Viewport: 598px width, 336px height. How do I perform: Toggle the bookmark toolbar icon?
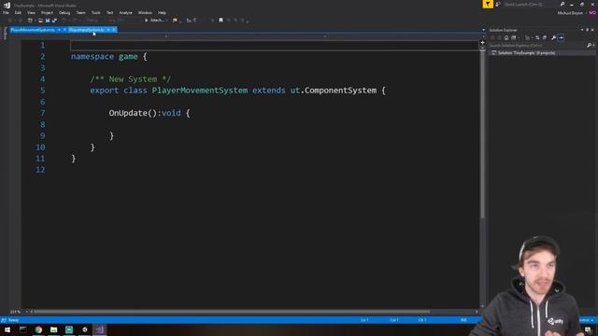pos(221,21)
